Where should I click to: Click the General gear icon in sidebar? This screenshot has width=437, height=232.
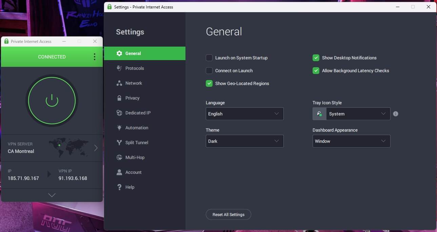[x=119, y=53]
